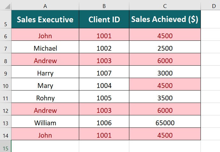Click the column C header
Viewport: 220px width, 152px height.
click(165, 5)
